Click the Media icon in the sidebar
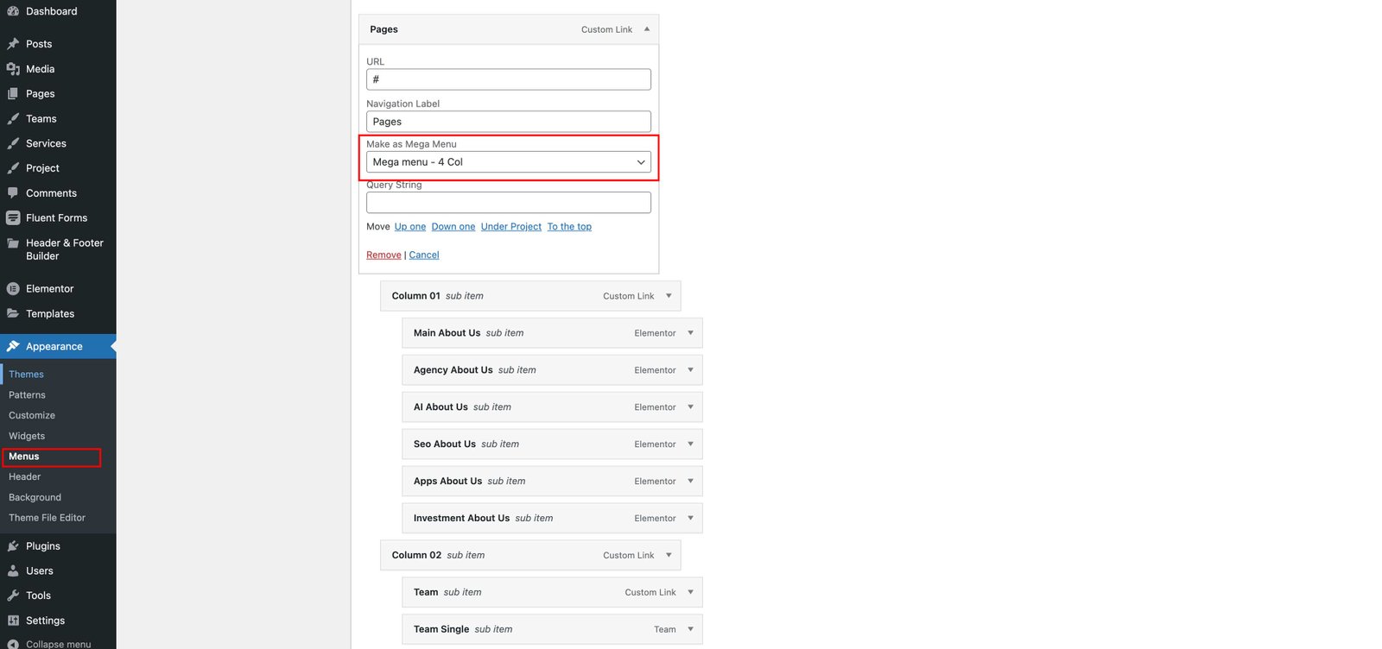 tap(13, 69)
